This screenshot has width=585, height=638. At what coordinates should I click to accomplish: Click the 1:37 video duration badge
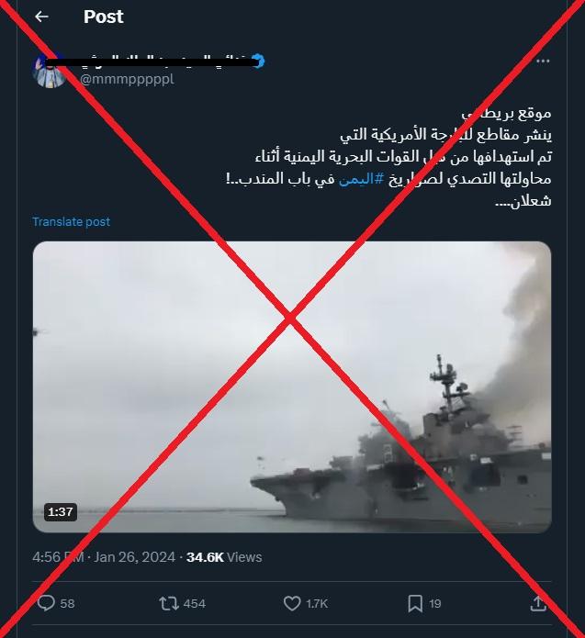pyautogui.click(x=61, y=512)
